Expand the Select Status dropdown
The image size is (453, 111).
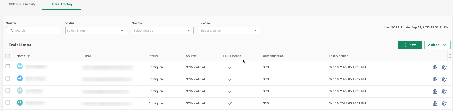[x=96, y=31]
